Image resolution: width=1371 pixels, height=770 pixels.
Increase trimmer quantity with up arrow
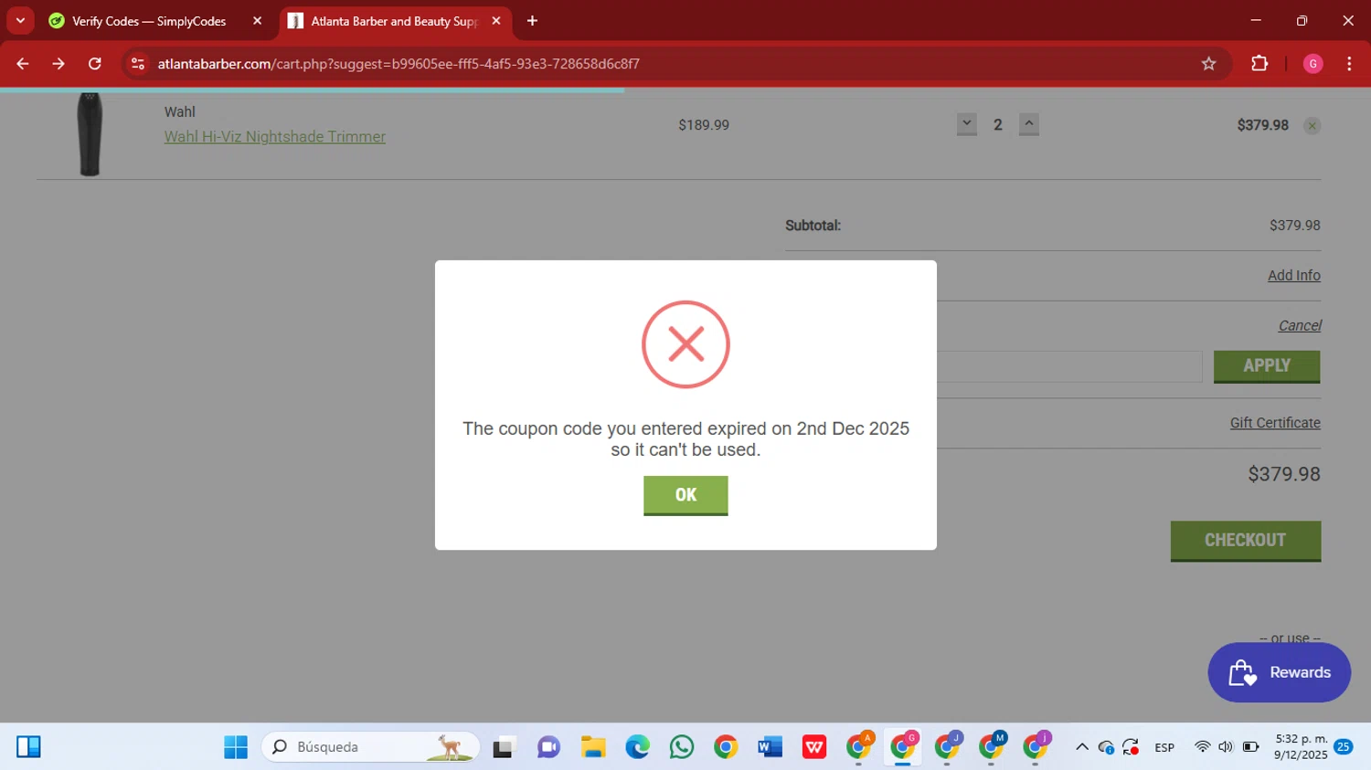click(x=1029, y=124)
